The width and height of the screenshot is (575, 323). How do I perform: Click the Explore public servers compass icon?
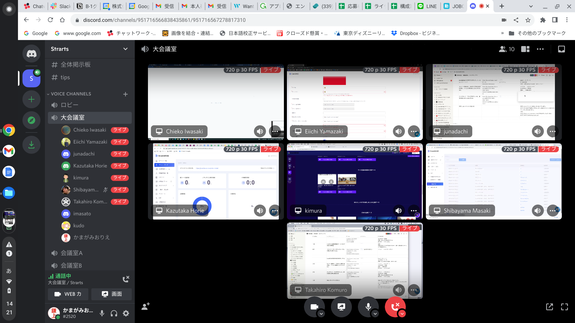[x=31, y=120]
